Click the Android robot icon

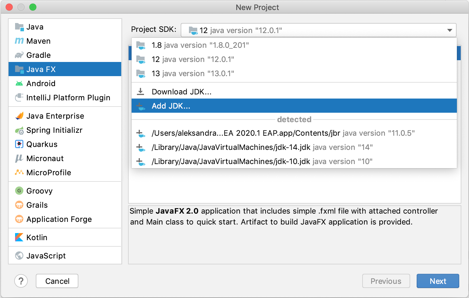click(19, 83)
